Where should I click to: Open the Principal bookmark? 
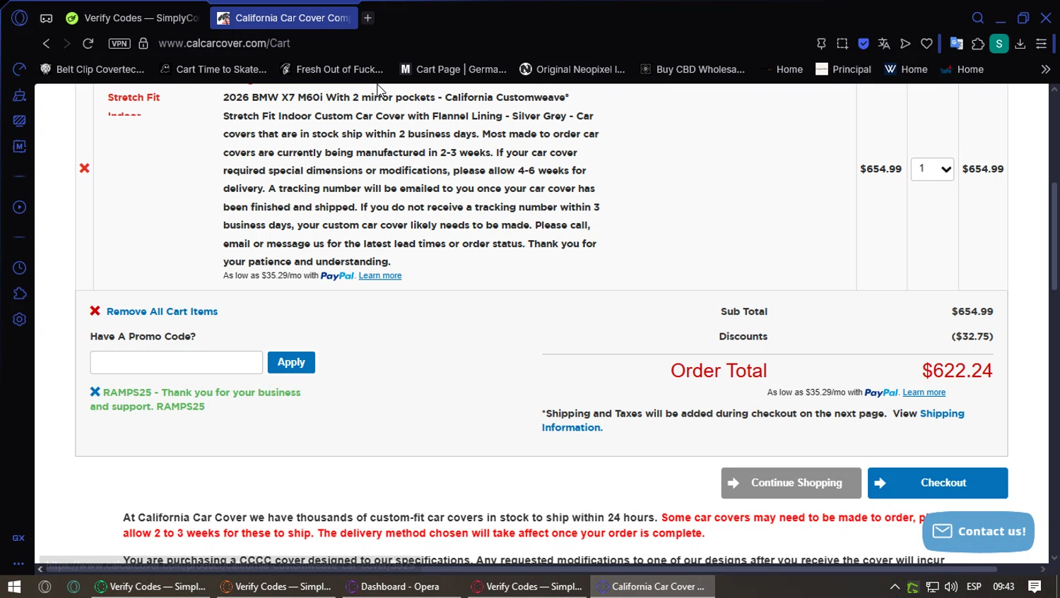(843, 69)
